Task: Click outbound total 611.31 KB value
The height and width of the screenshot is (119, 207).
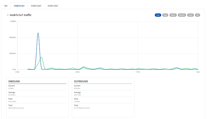Action: [x=82, y=108]
